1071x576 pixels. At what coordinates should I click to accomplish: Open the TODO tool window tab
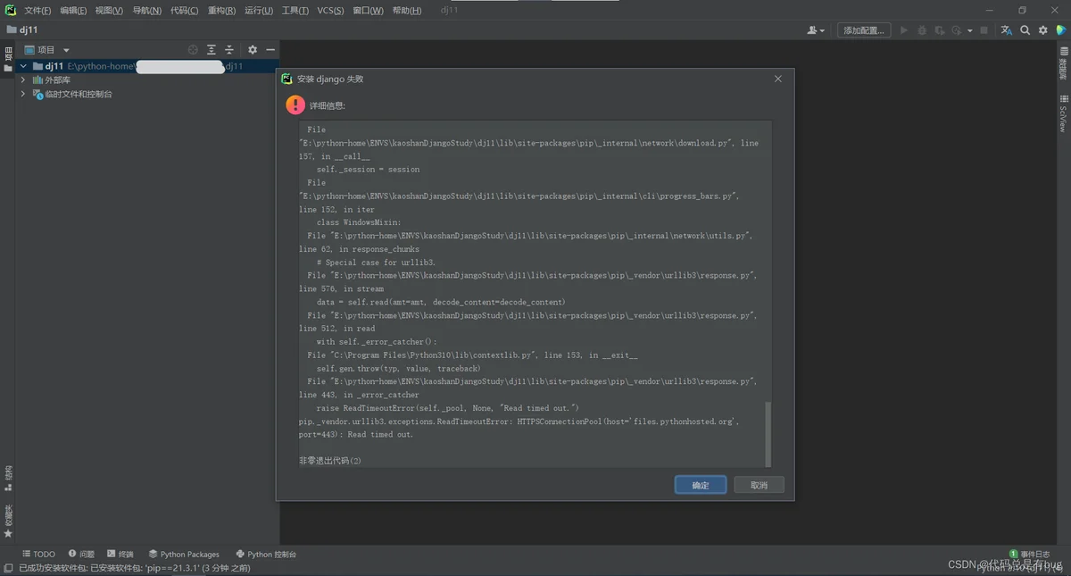coord(38,554)
